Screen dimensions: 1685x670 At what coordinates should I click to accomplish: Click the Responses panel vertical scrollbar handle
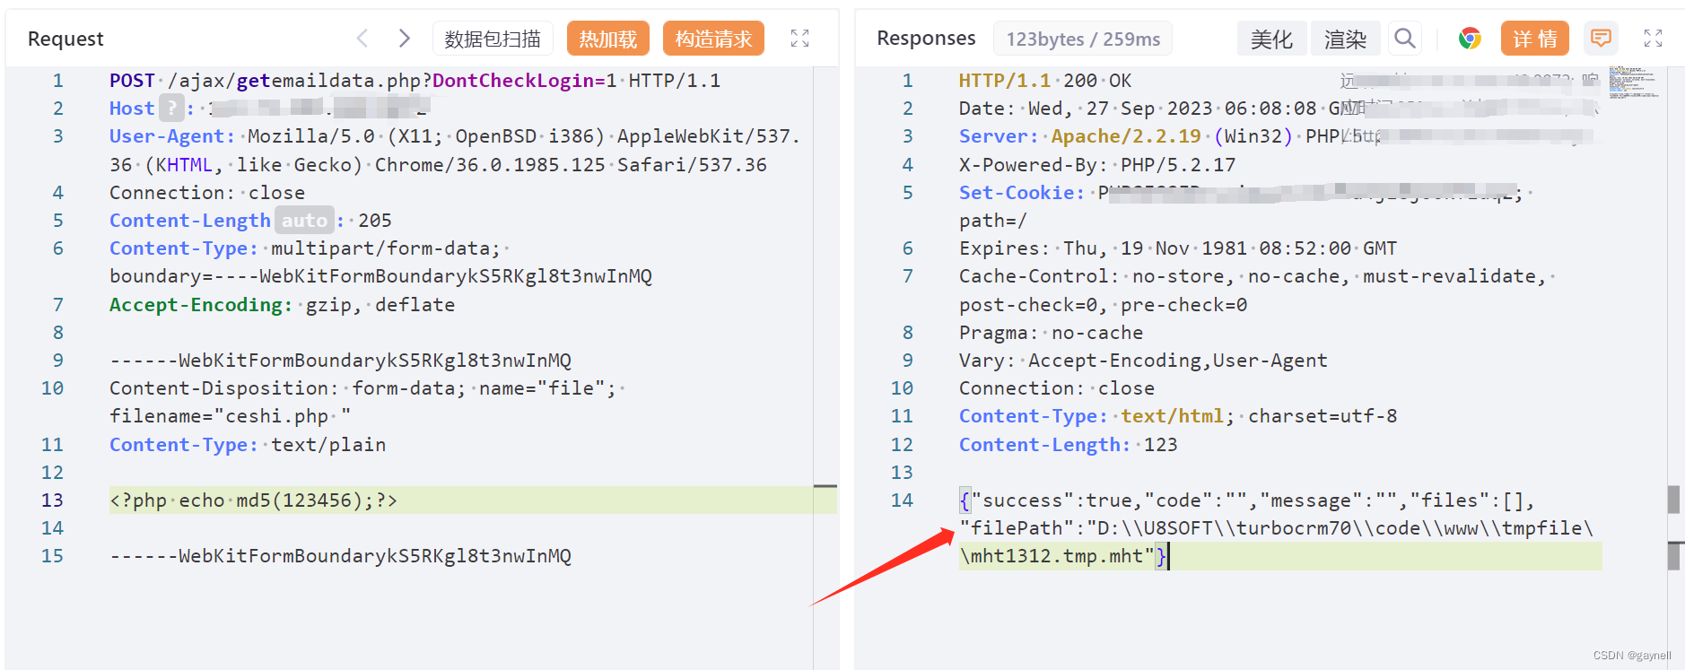click(1673, 500)
